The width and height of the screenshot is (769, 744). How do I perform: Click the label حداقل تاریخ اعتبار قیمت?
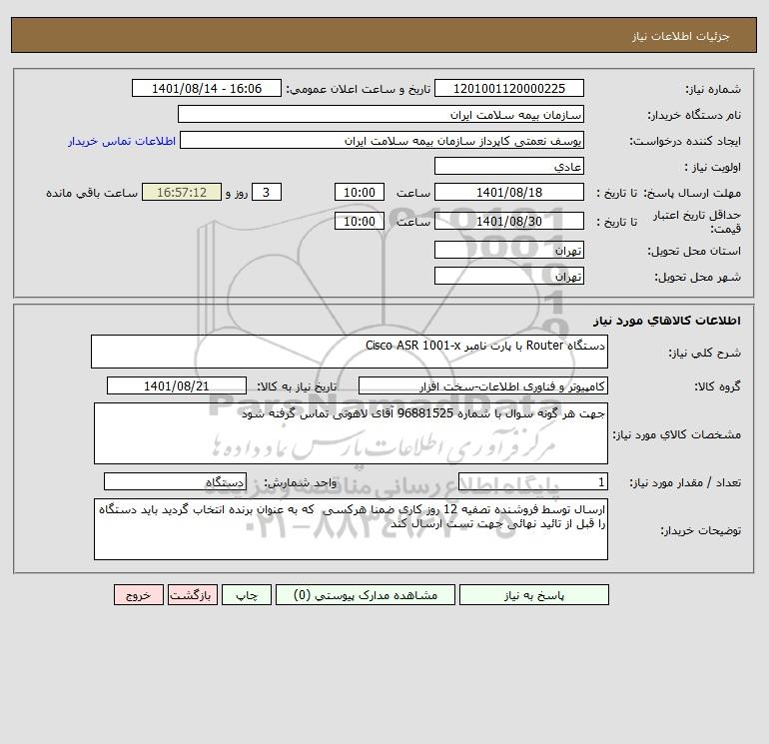697,222
